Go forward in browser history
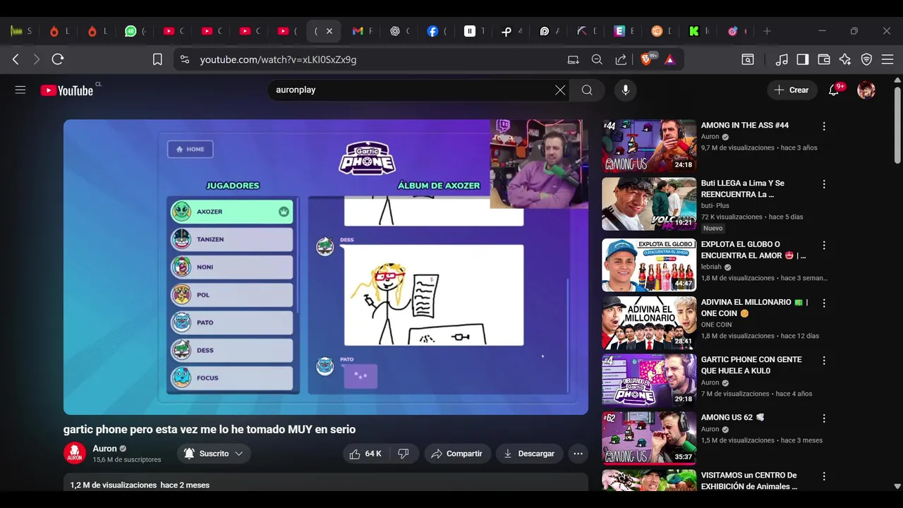 37,59
